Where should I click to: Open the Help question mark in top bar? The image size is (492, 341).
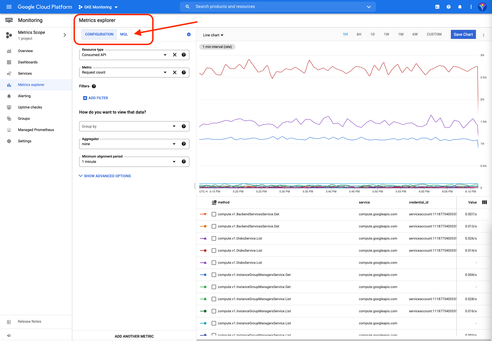(449, 7)
